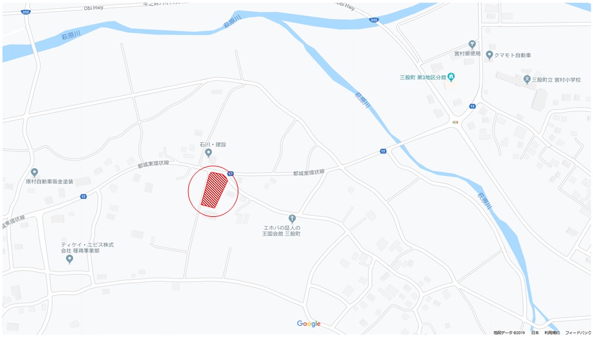Viewport: 593px width, 338px height.
Task: Click the Google logo
Action: coord(309,324)
